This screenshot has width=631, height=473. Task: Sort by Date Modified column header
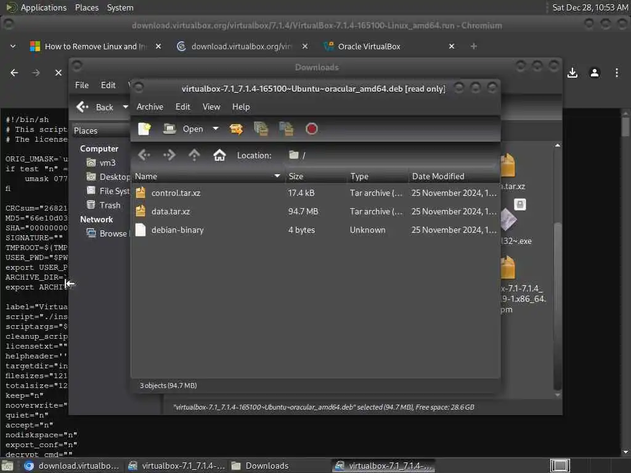pyautogui.click(x=454, y=176)
